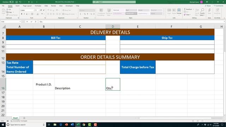Click the Copy button
Image resolution: width=226 pixels, height=127 pixels.
[9, 12]
